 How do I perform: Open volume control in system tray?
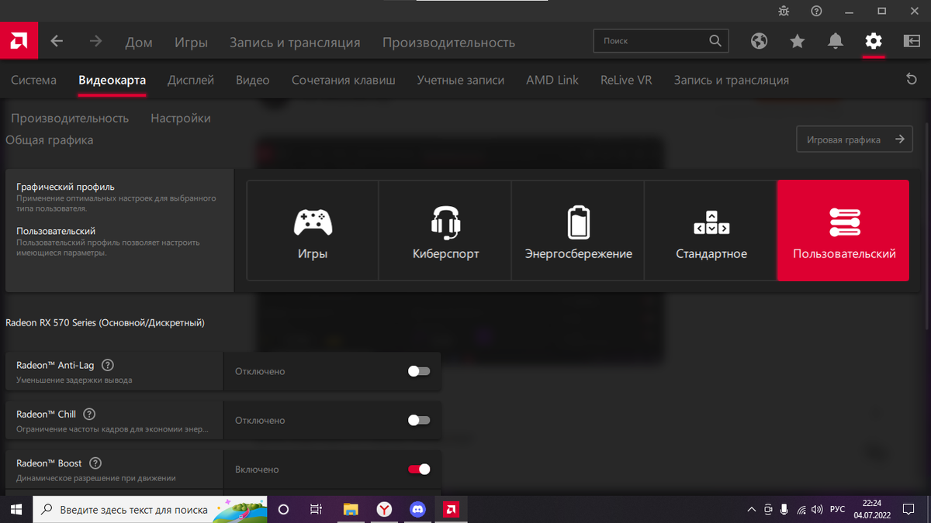[817, 509]
